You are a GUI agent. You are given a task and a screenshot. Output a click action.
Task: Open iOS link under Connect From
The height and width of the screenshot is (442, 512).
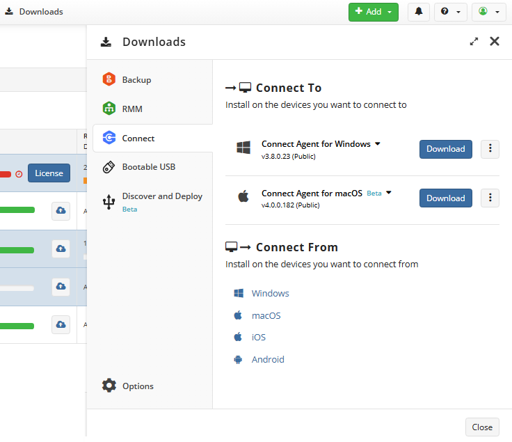259,337
